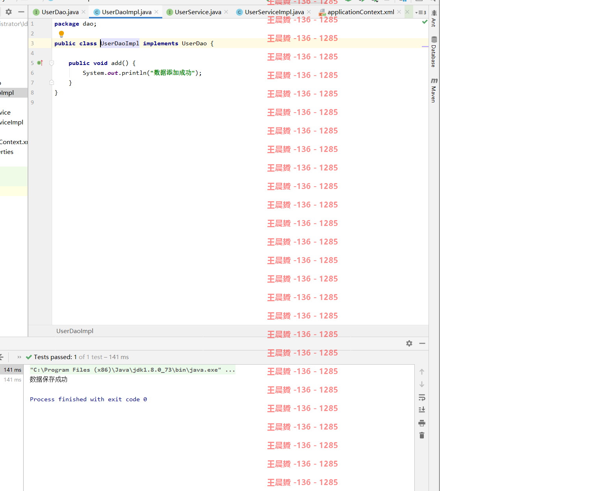
Task: Open the Database tool window
Action: tap(434, 52)
